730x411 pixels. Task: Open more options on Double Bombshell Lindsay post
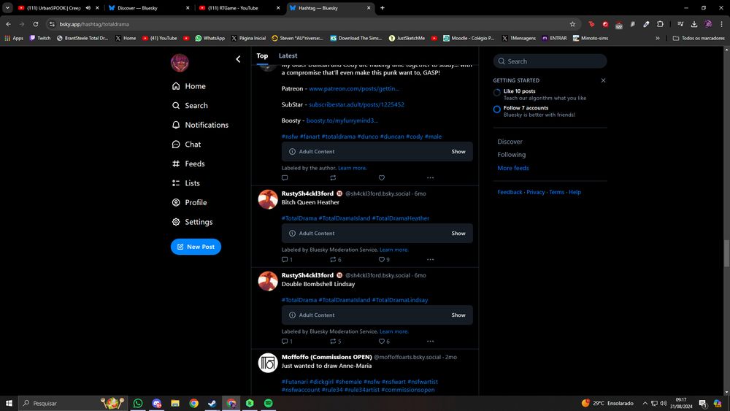(430, 342)
